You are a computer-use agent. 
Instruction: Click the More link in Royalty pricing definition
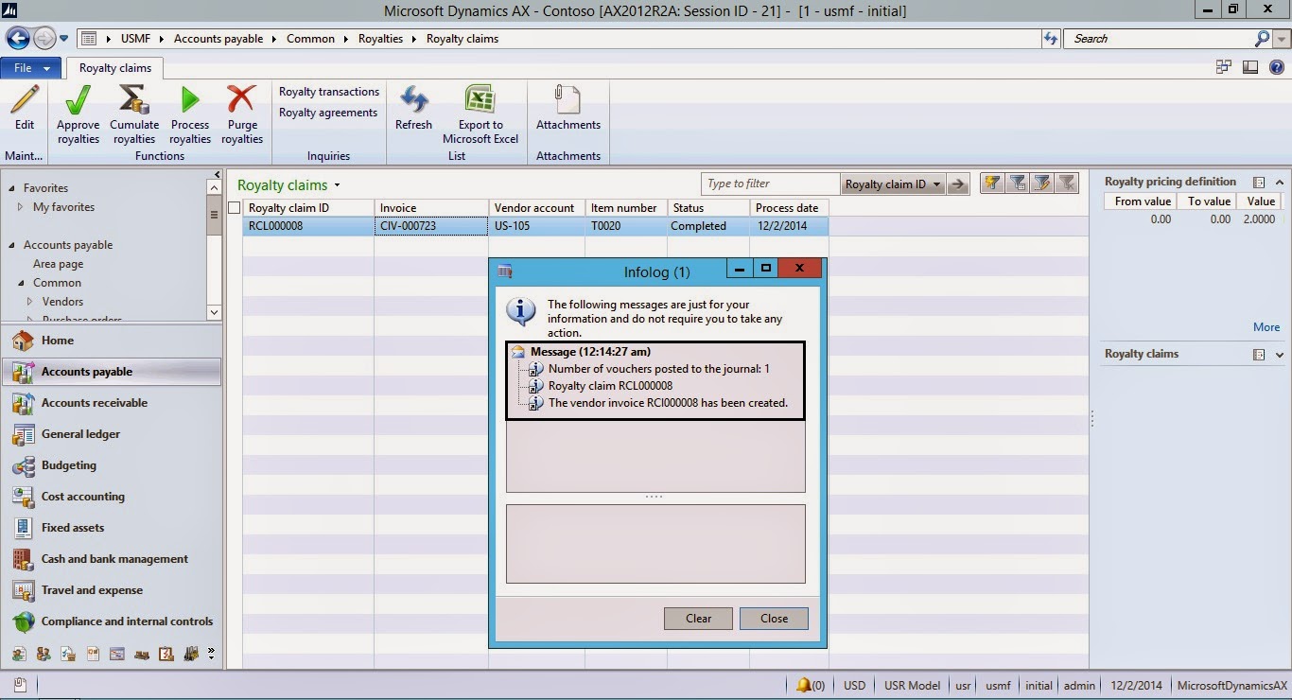(x=1266, y=326)
